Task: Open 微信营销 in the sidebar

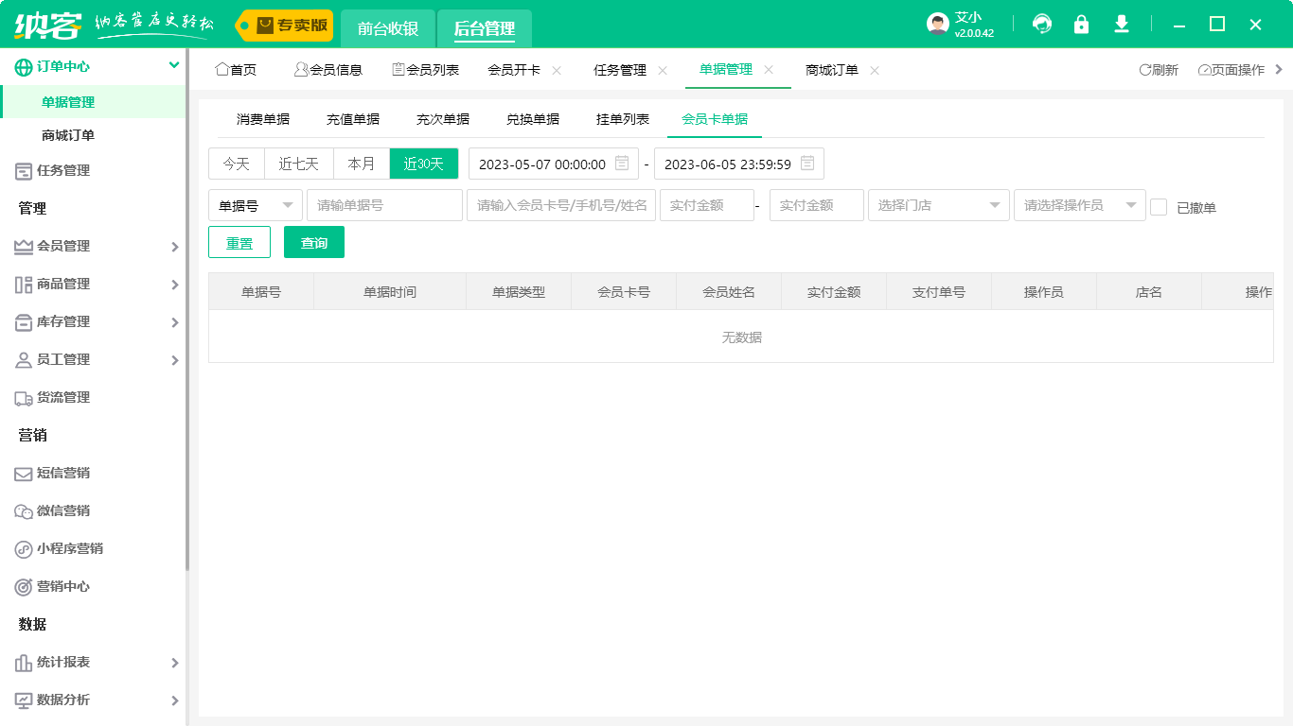Action: pyautogui.click(x=62, y=511)
